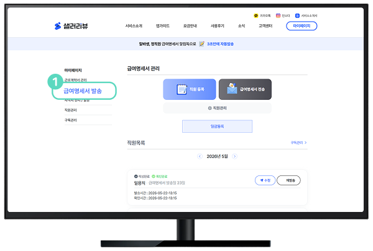Open 요금안내 in the top menu

point(190,26)
